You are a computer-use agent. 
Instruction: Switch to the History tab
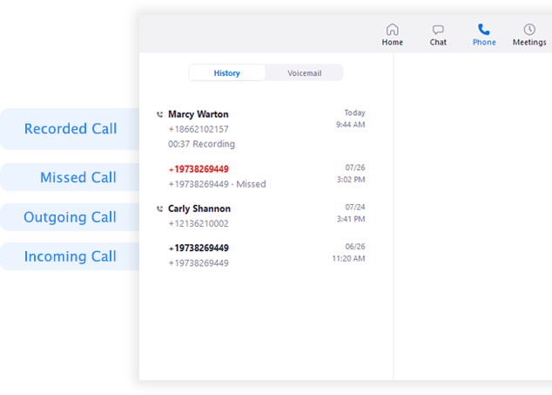point(227,73)
